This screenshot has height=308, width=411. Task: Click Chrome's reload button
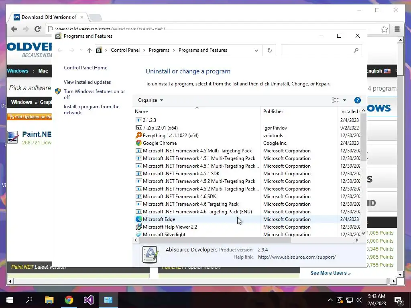coord(37,29)
